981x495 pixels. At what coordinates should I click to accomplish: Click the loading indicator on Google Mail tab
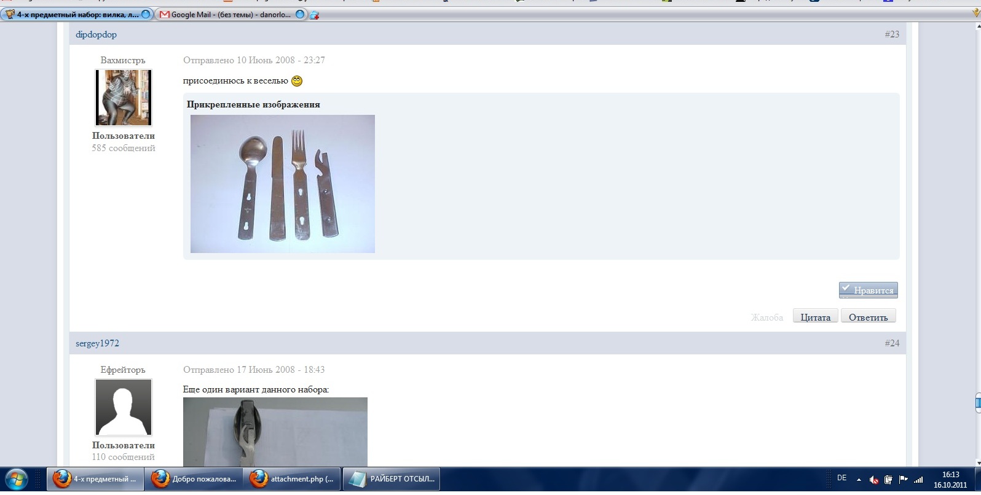(300, 14)
